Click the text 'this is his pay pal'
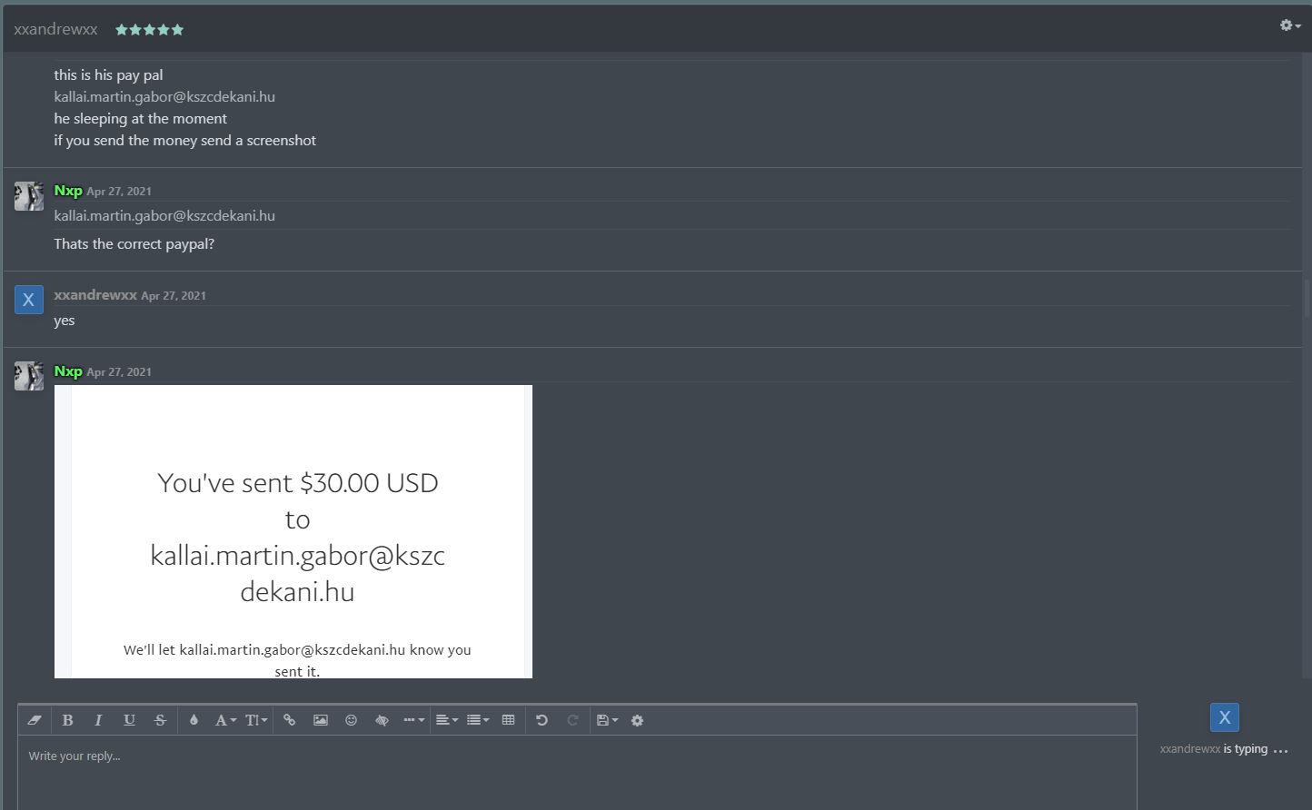 click(108, 74)
